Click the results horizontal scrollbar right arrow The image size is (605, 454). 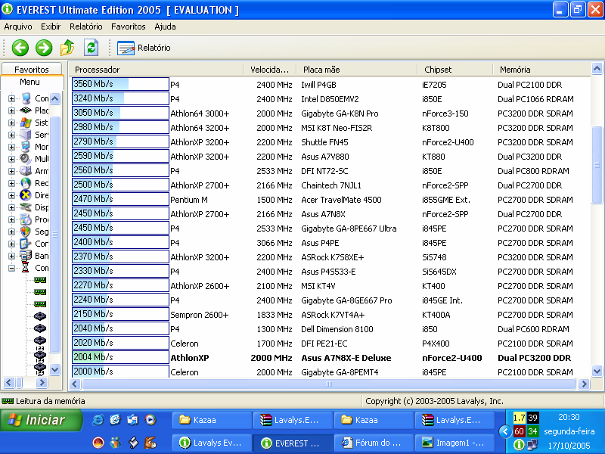tap(584, 384)
